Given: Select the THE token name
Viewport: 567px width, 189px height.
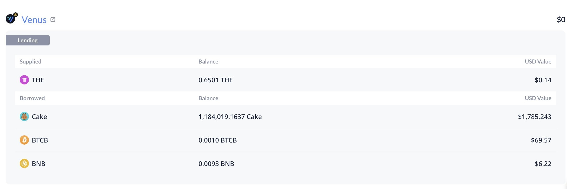Looking at the screenshot, I should tap(38, 80).
